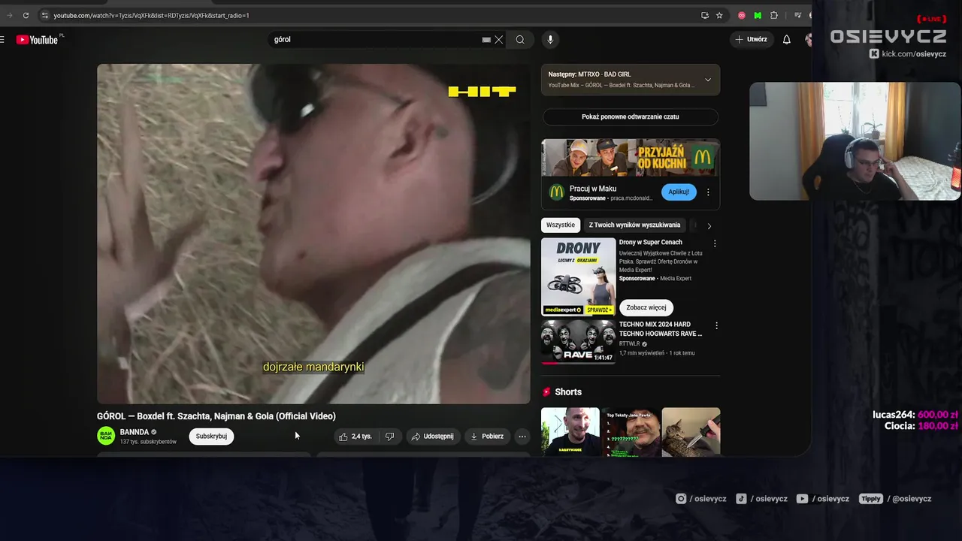Open the YouTube hamburger guide menu

[2, 40]
